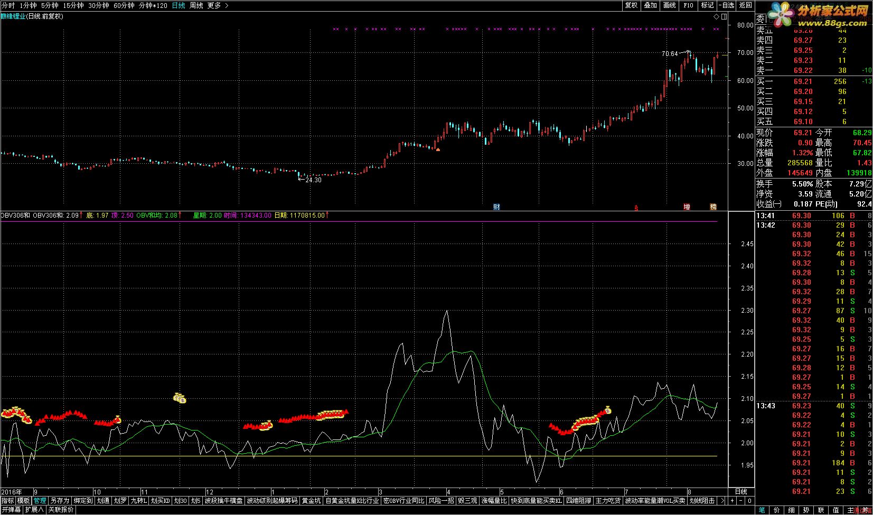Click the 绑定到 bind-to tab
The width and height of the screenshot is (873, 515).
(83, 501)
